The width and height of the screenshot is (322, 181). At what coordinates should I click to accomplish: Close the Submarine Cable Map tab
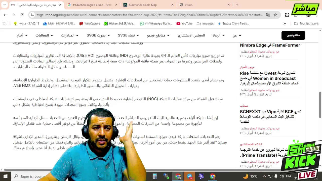click(x=172, y=5)
